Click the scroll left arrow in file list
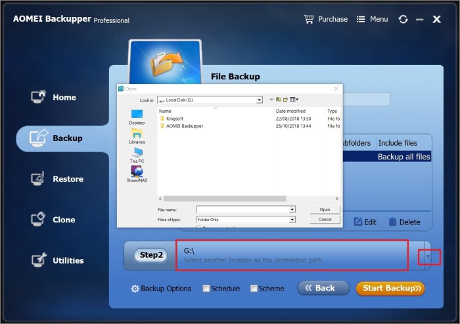The width and height of the screenshot is (460, 324). click(x=160, y=199)
